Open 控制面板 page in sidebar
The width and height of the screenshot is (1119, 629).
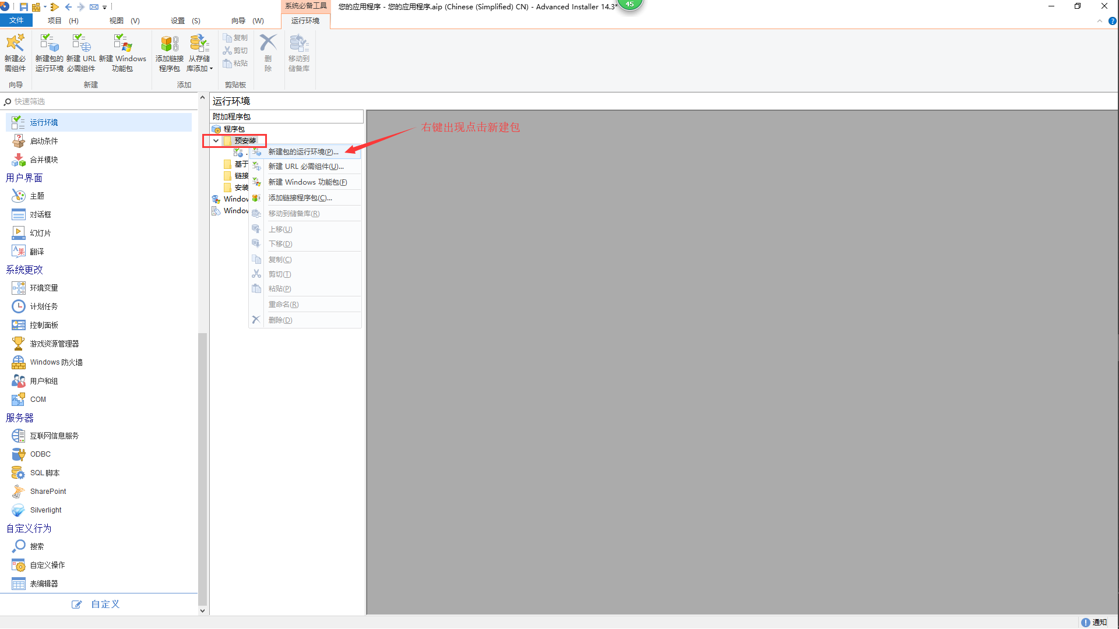coord(44,325)
